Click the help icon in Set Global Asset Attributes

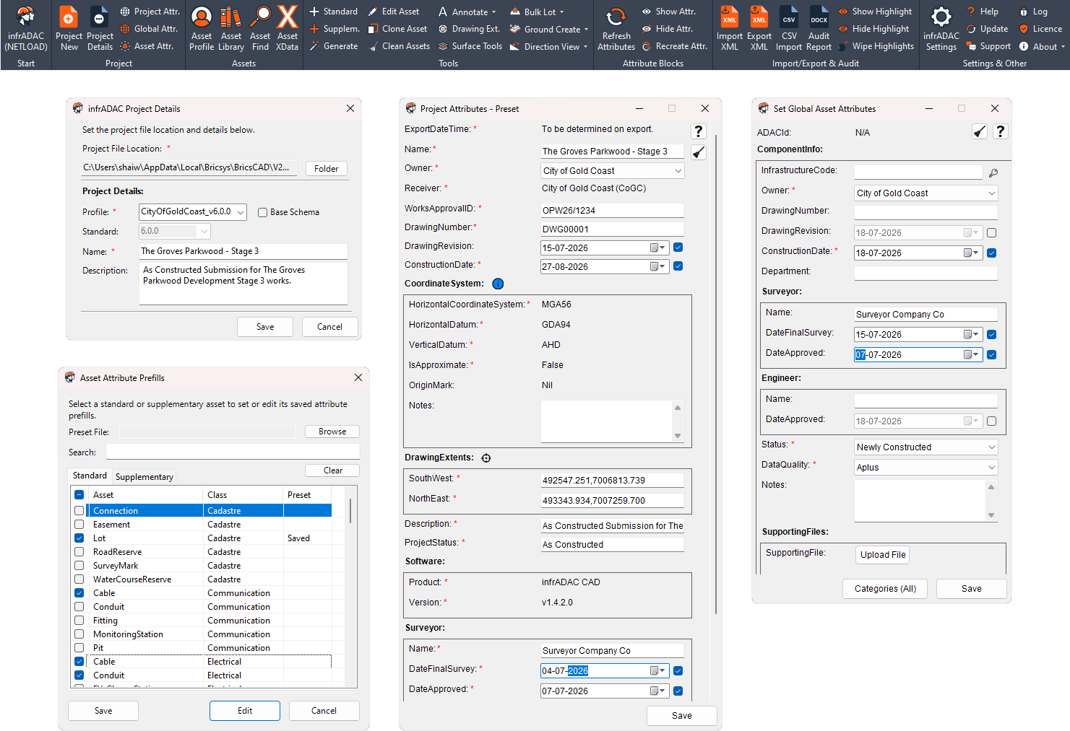[x=1000, y=131]
